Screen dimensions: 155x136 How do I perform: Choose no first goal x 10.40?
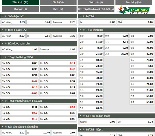coord(38,133)
